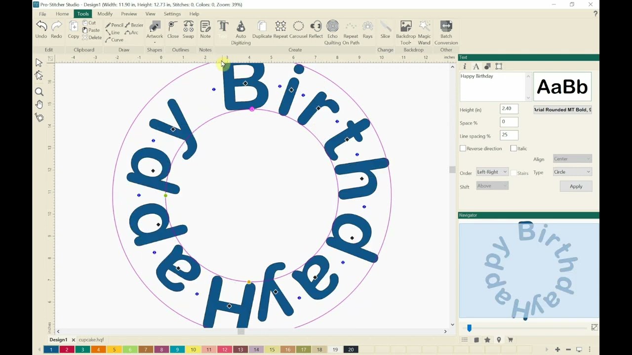Click the Navigator zoom slider handle
Viewport: 632px width, 355px height.
(469, 328)
